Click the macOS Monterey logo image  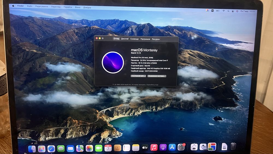pos(113,62)
